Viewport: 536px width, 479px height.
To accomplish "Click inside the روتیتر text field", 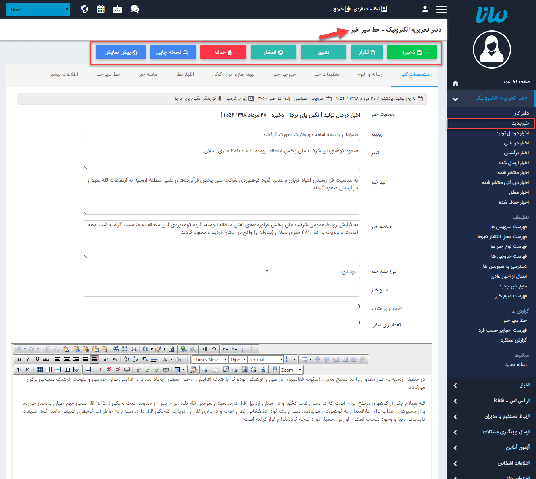I will tap(222, 134).
